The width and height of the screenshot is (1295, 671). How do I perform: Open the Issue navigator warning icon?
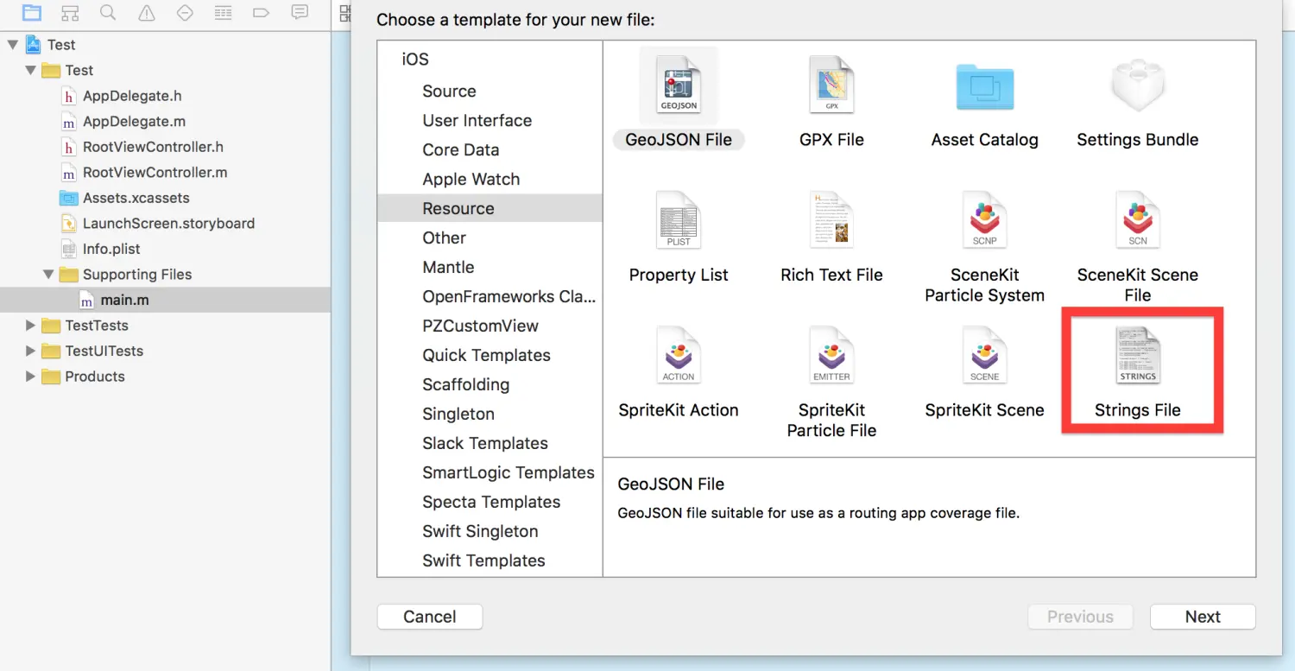(147, 12)
